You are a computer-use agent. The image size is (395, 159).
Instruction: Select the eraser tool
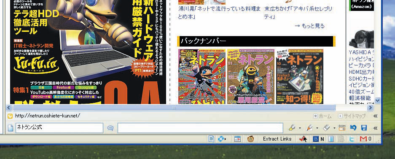coord(326,128)
